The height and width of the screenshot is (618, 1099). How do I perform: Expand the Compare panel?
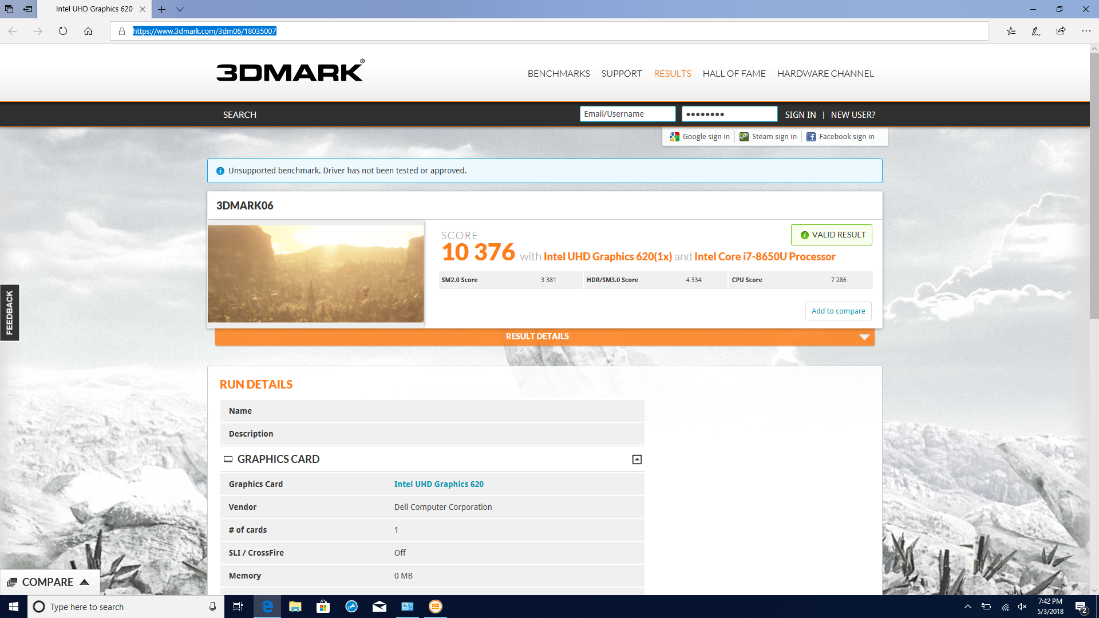pos(49,582)
